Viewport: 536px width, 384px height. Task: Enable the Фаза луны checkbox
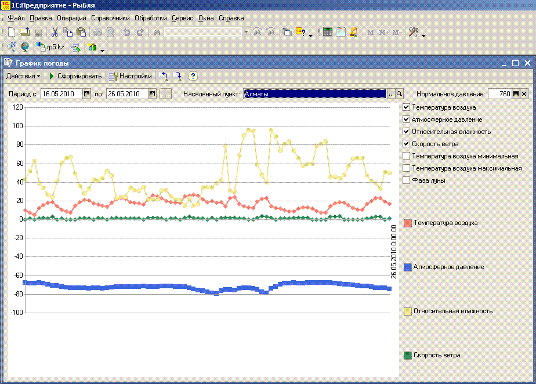(407, 180)
